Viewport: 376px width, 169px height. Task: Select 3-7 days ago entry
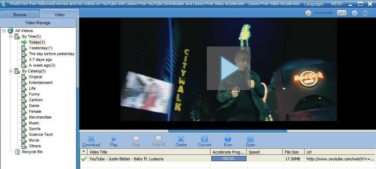40,60
